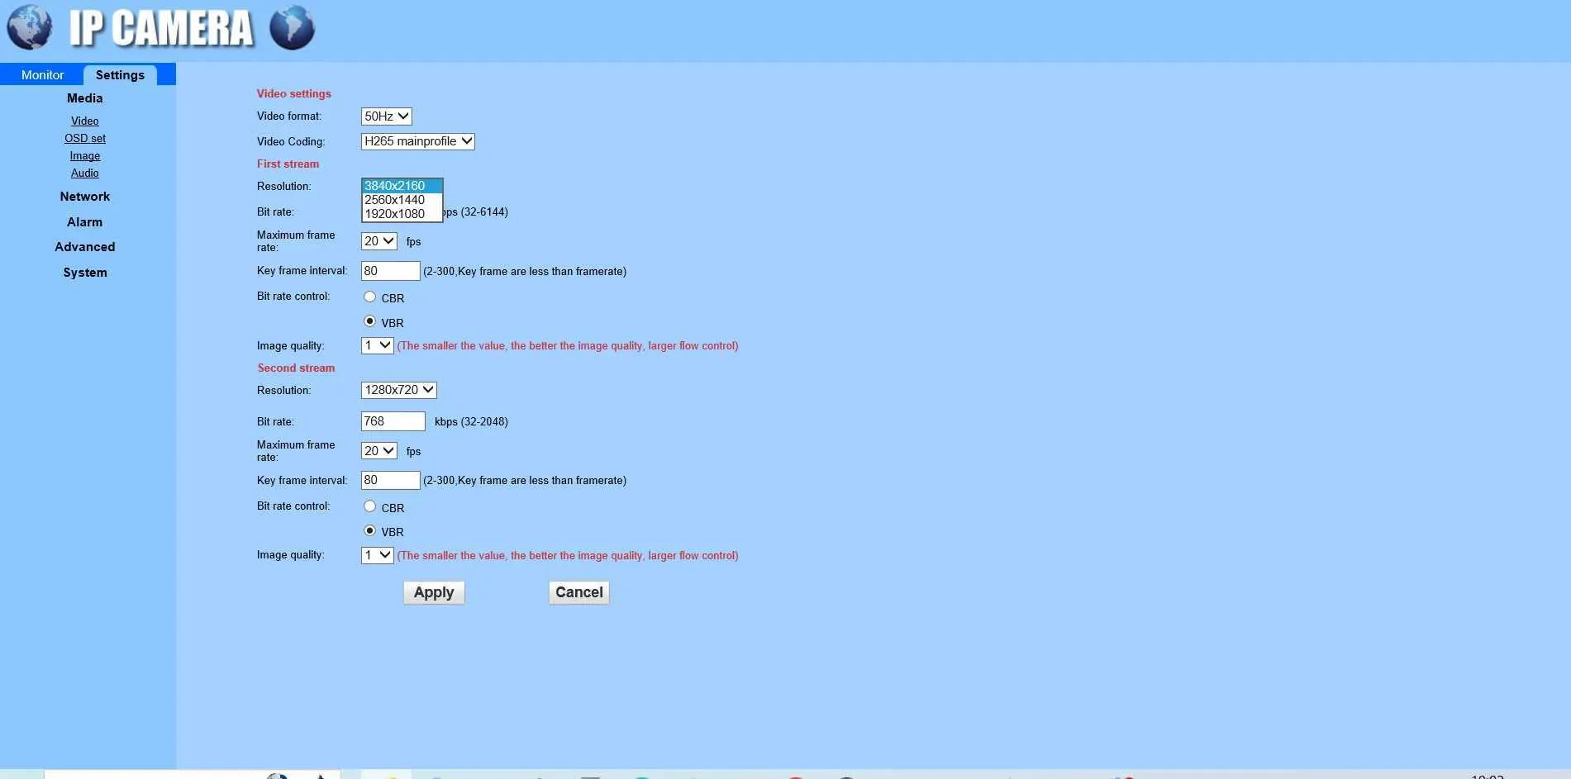Choose the 1920x1080 resolution option
This screenshot has width=1571, height=779.
click(395, 214)
